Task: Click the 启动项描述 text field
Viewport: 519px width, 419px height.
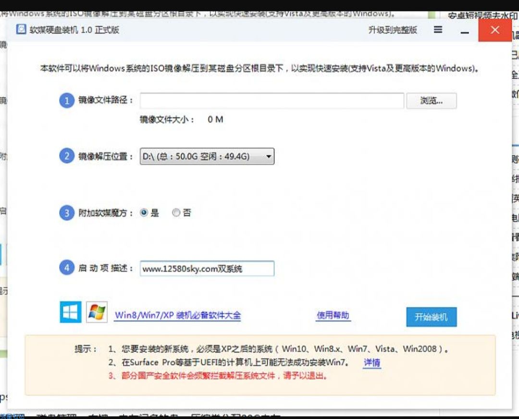Action: click(207, 269)
